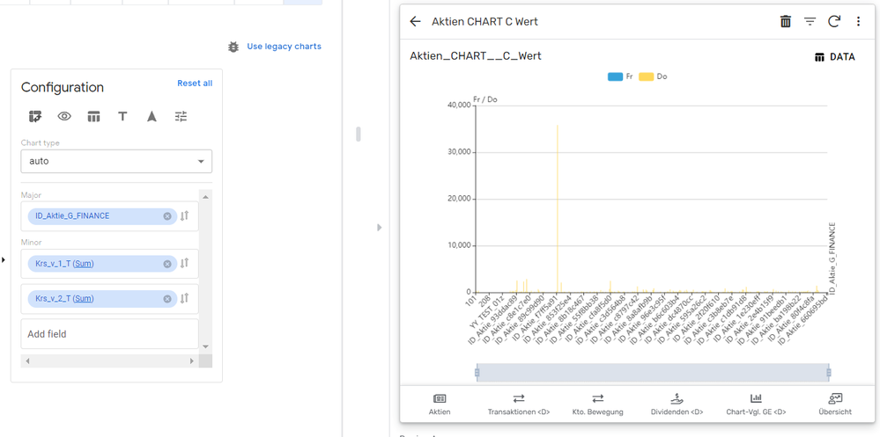Click the field list scroll up arrow
This screenshot has height=437, width=880.
205,197
